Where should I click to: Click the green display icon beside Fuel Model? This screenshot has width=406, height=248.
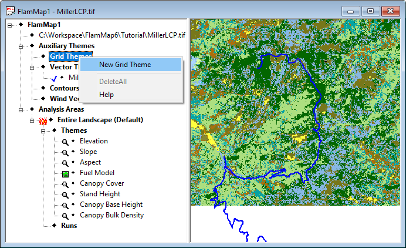(65, 174)
